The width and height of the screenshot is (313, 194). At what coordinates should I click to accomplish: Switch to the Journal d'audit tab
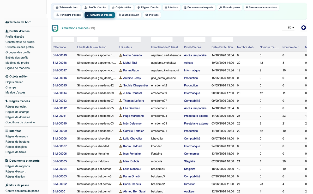tap(129, 15)
